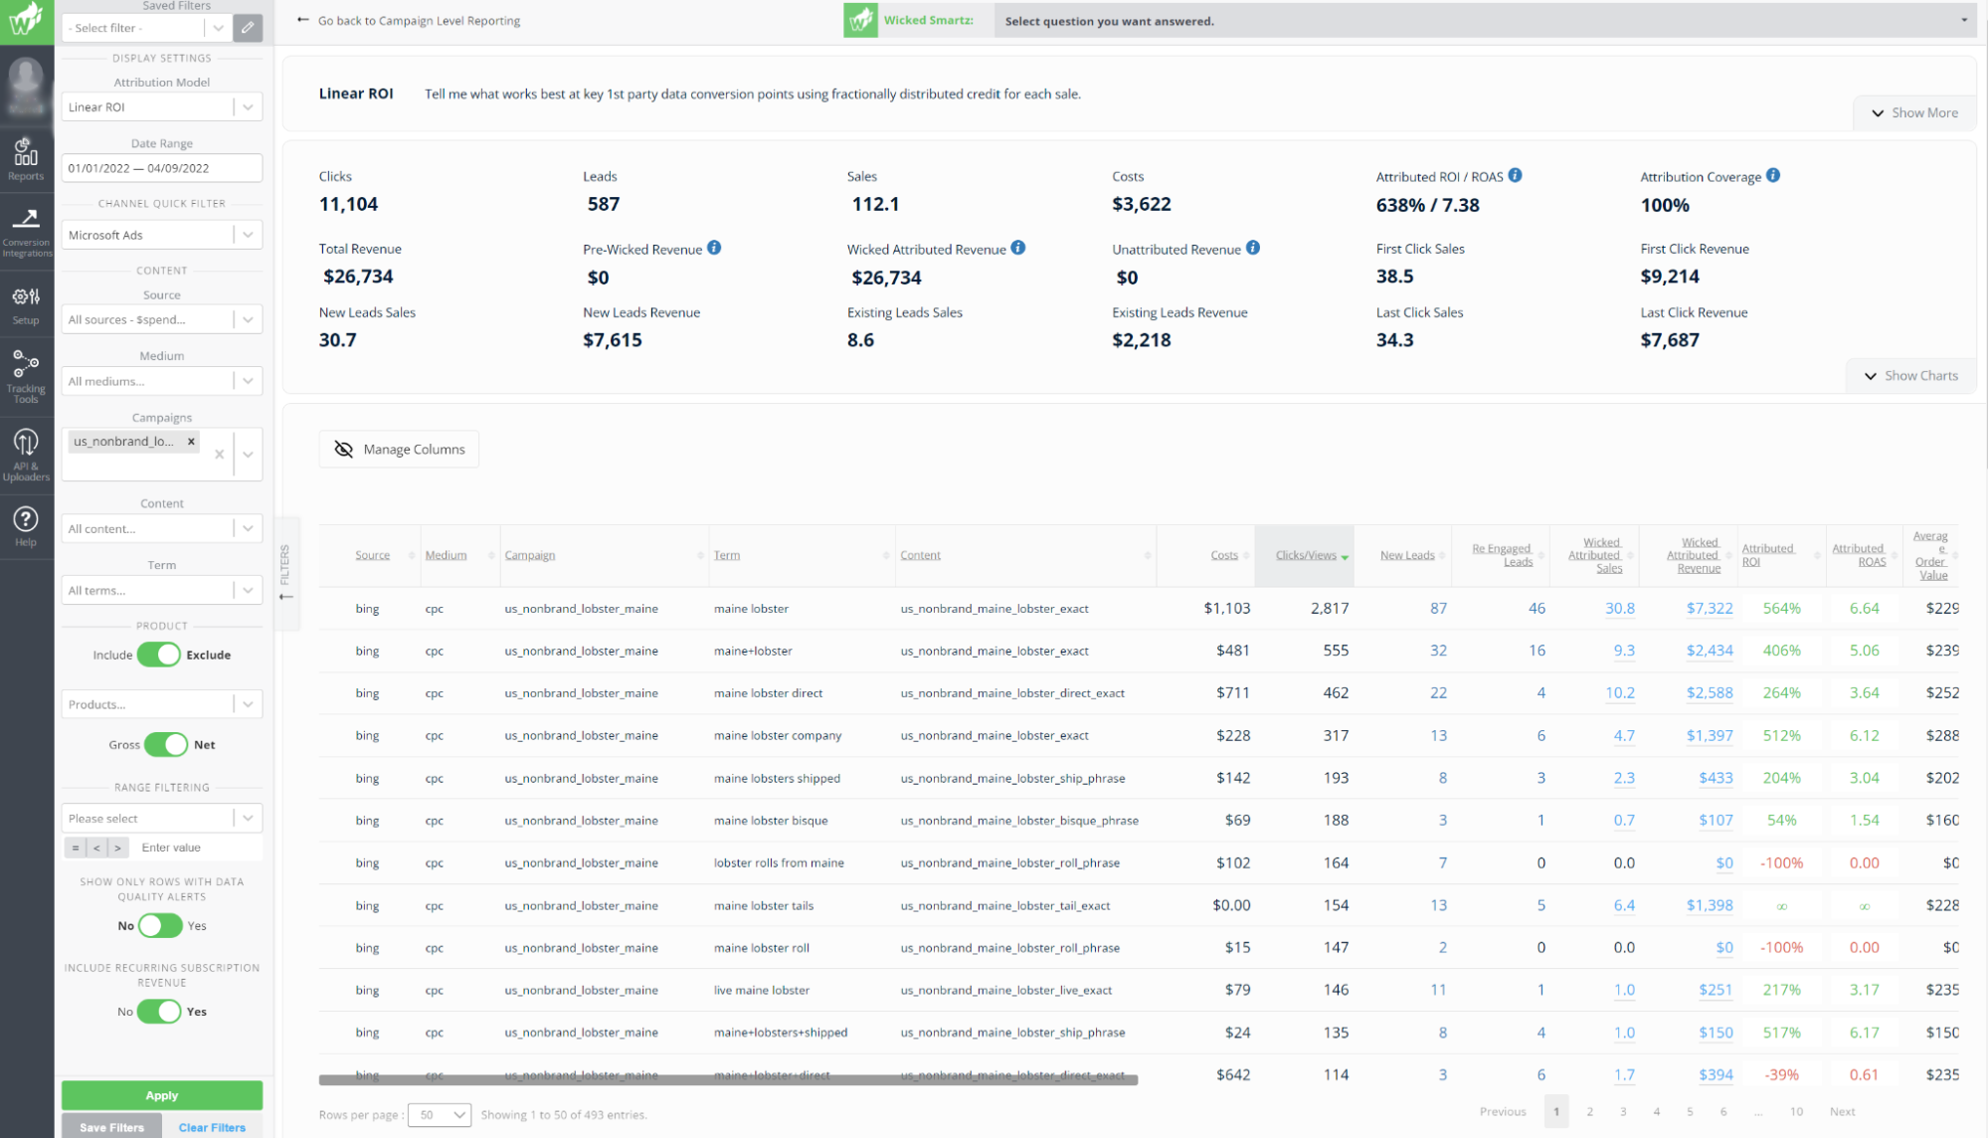Image resolution: width=1988 pixels, height=1138 pixels.
Task: Click the Wicked Reports logo at top-left
Action: tap(27, 21)
